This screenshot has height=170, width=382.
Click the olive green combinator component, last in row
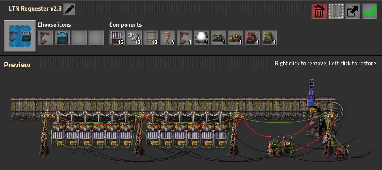269,37
